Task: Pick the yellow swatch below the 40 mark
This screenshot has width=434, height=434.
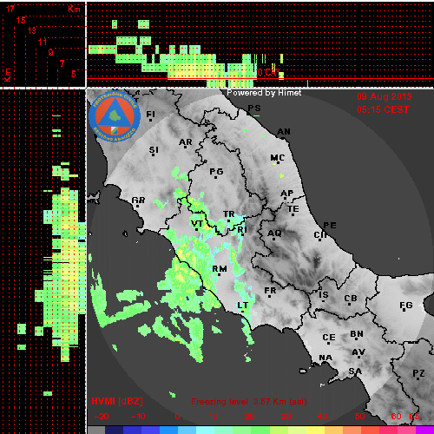Action: (x=315, y=430)
